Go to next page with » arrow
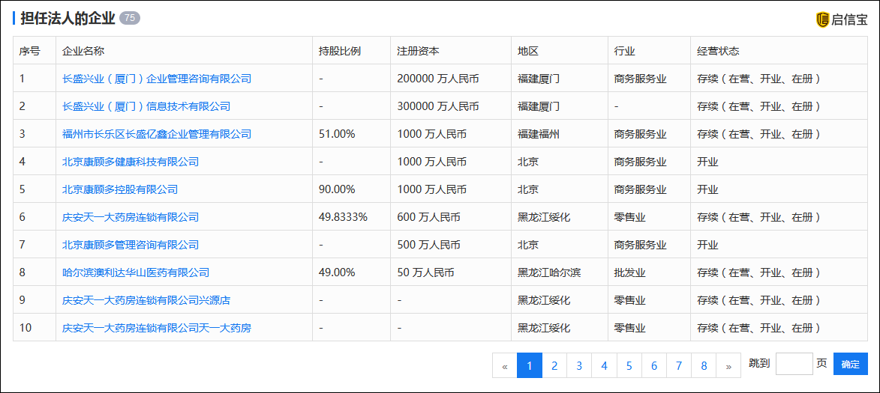The height and width of the screenshot is (393, 880). coord(728,365)
